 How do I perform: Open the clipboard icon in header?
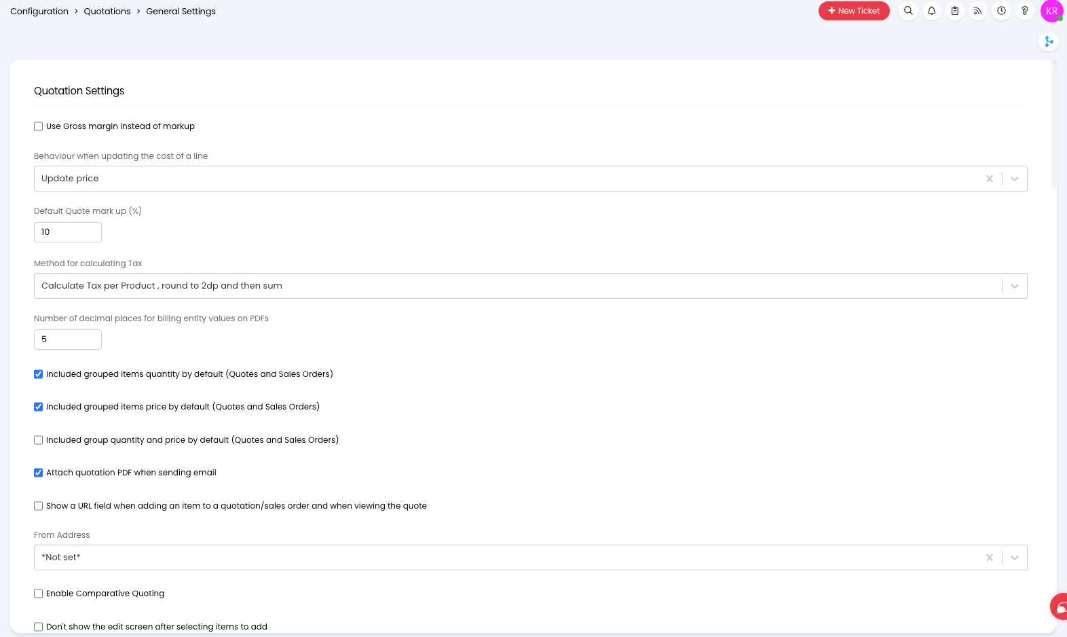[955, 11]
